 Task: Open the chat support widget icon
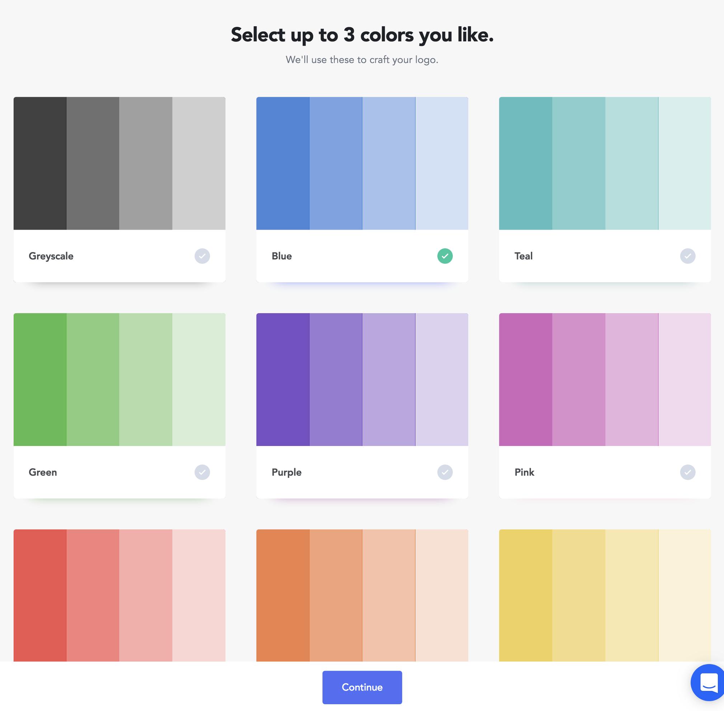pos(708,682)
